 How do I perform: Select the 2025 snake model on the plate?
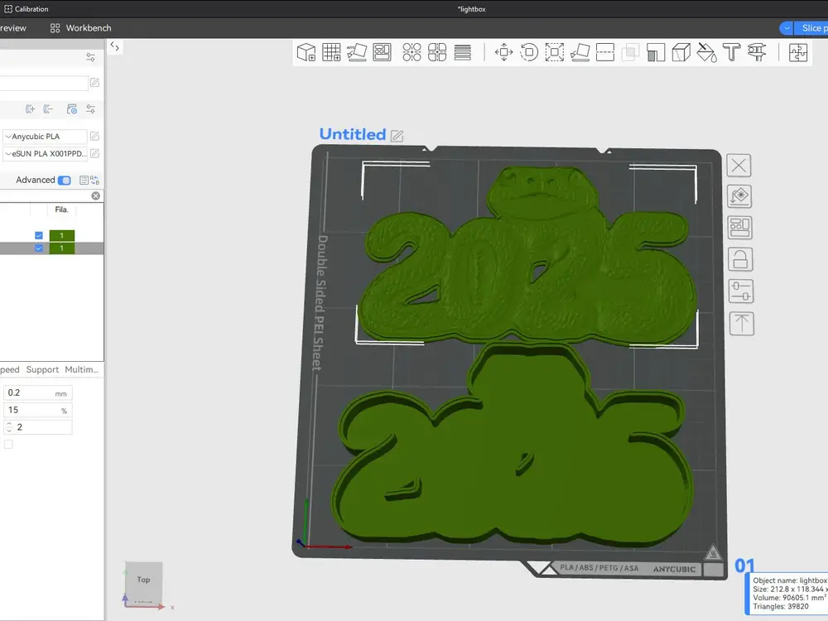[x=527, y=258]
